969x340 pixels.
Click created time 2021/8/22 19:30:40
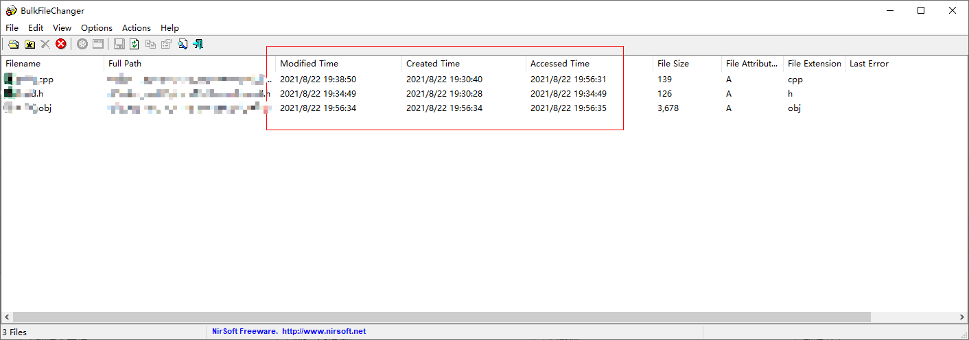444,80
